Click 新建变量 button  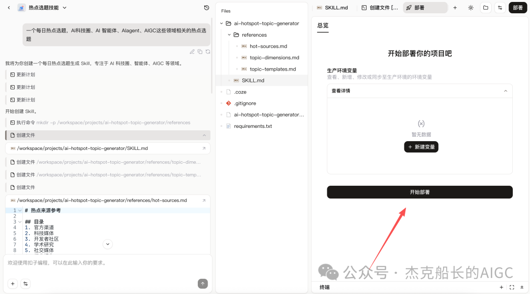tap(421, 147)
